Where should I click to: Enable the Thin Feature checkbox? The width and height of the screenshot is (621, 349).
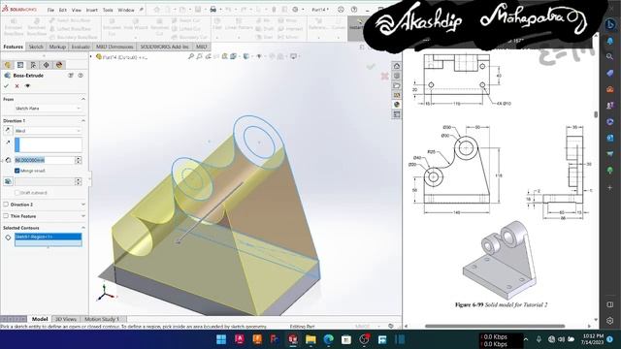click(x=6, y=216)
